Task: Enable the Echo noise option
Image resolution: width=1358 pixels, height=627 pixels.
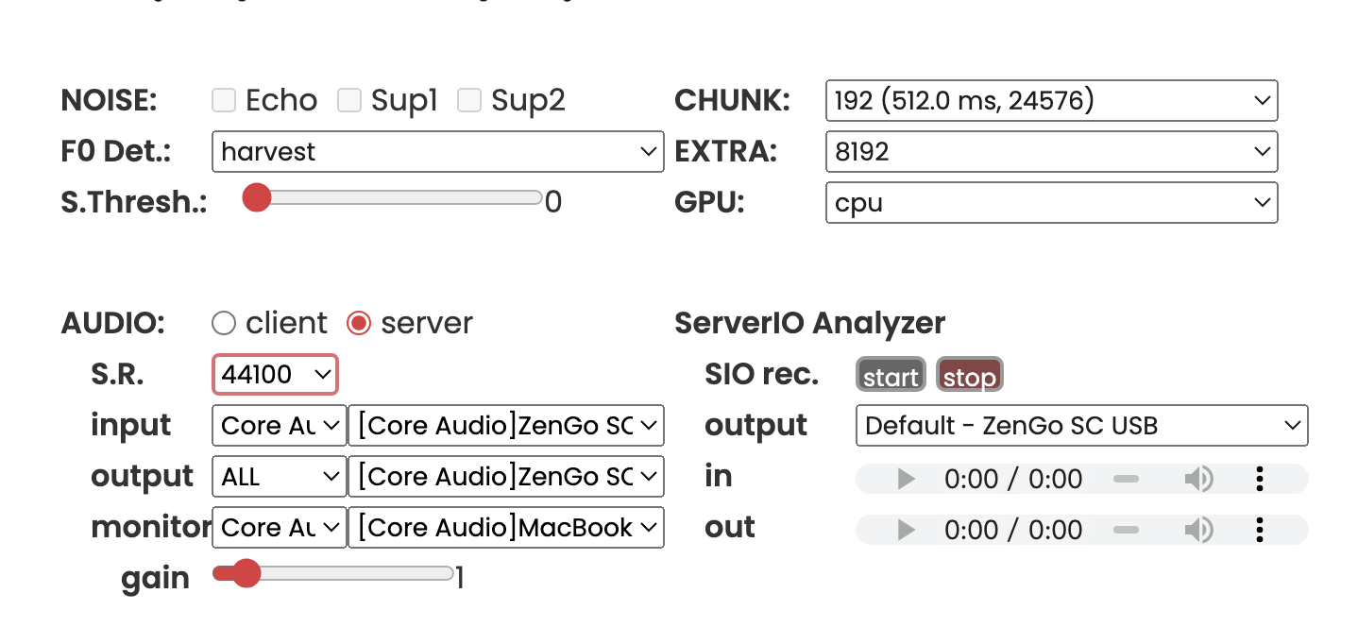Action: coord(223,100)
